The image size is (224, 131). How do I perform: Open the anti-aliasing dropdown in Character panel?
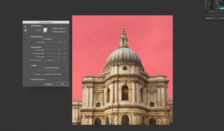coord(222,18)
